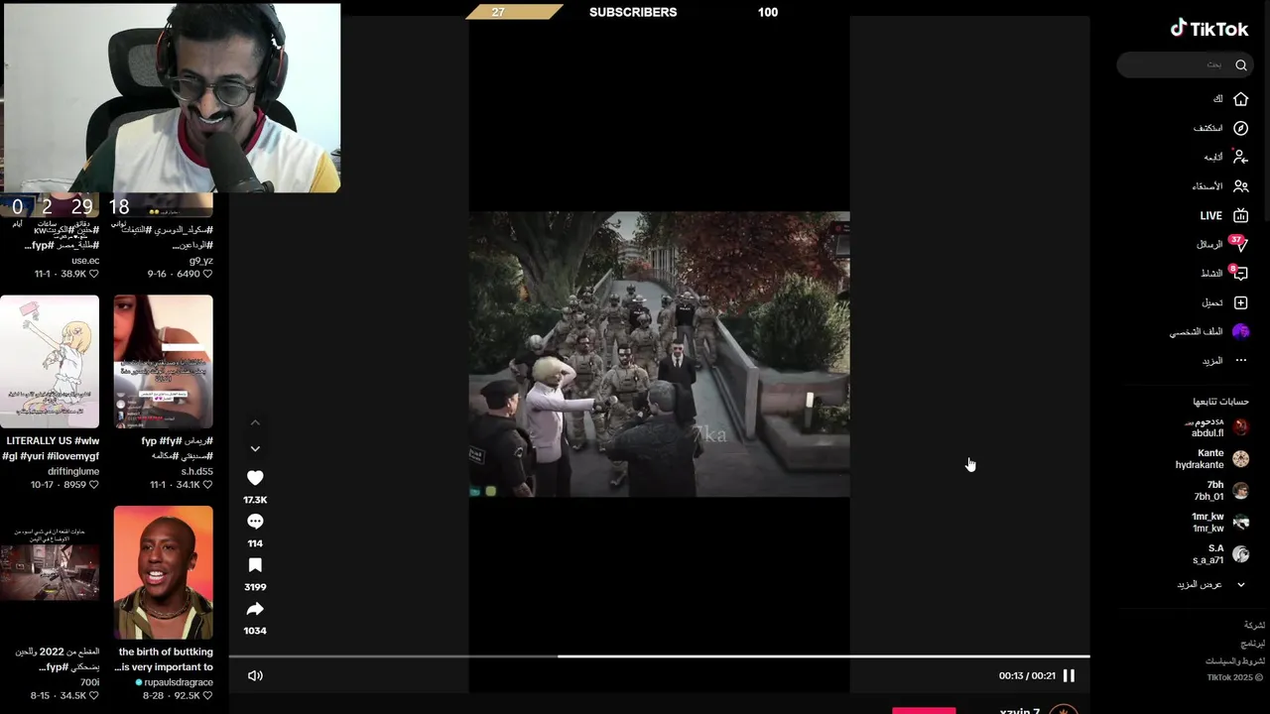Click the search magnifier icon
This screenshot has width=1270, height=714.
(x=1240, y=65)
